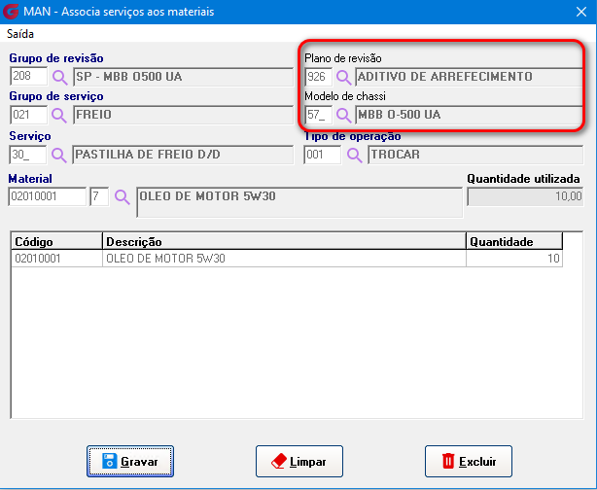Open the Saída menu
Viewport: 597px width, 490px height.
[x=20, y=34]
